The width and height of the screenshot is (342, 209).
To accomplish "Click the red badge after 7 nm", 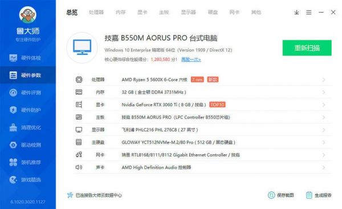I will 213,80.
